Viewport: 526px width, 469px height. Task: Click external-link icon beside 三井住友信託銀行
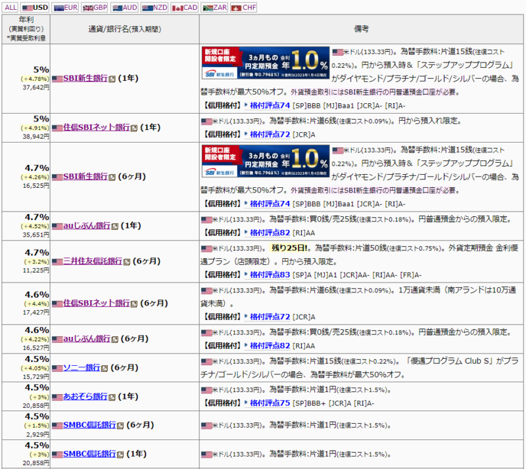pyautogui.click(x=127, y=261)
